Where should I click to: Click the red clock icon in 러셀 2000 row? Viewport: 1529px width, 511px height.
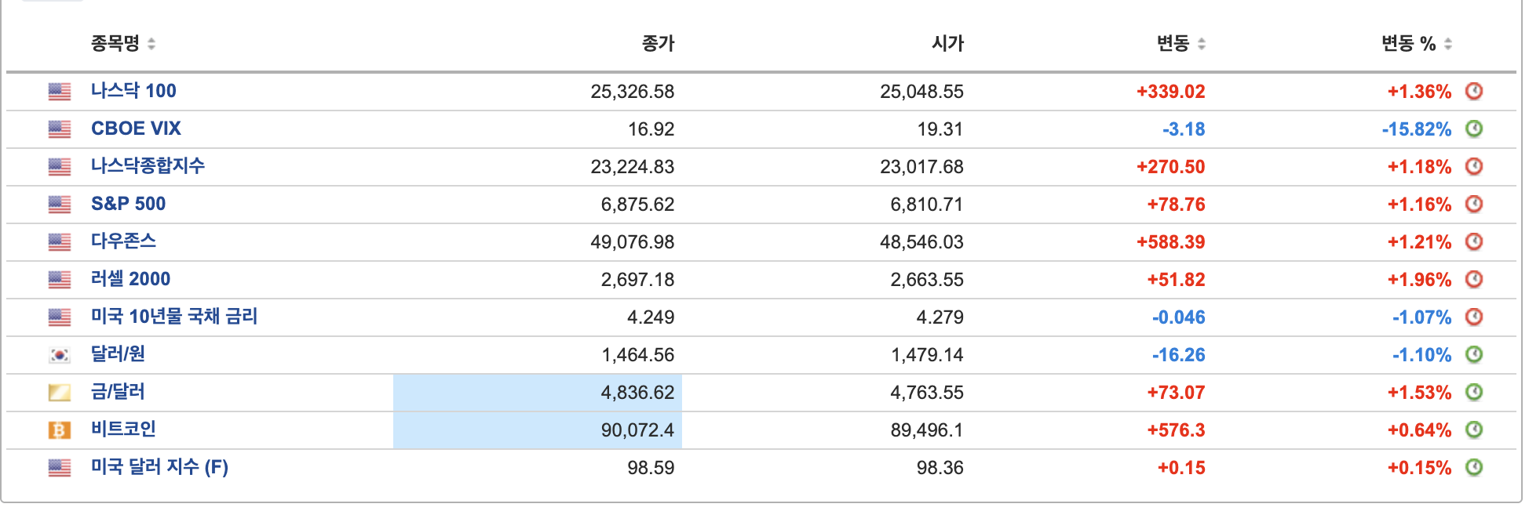point(1474,279)
